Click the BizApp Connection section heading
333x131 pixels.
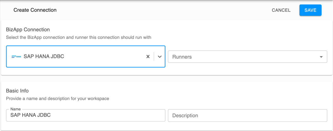(x=28, y=30)
